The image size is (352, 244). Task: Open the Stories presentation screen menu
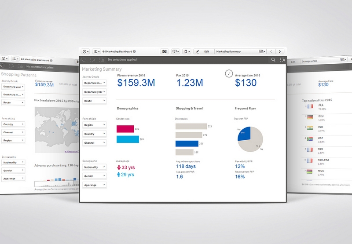176,51
